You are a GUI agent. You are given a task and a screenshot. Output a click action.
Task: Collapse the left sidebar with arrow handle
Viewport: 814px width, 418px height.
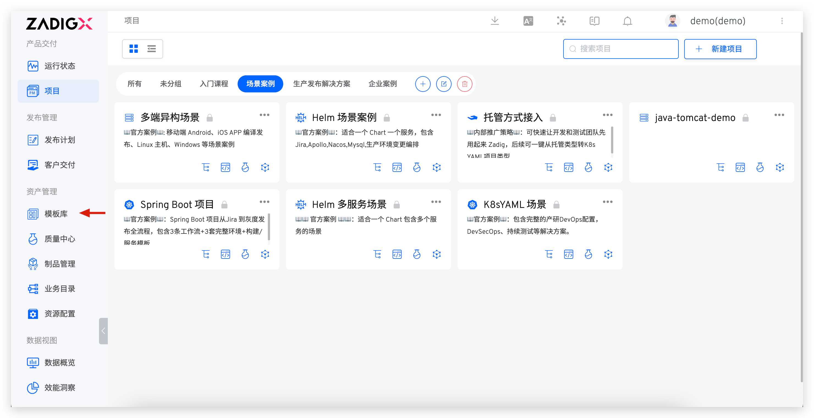pyautogui.click(x=103, y=331)
